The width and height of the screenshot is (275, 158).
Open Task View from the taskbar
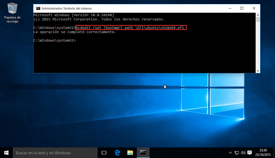(x=104, y=153)
